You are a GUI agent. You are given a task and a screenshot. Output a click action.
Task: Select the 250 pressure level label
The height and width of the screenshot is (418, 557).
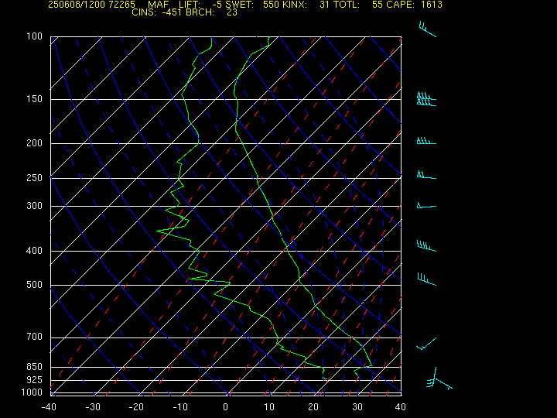pos(34,178)
